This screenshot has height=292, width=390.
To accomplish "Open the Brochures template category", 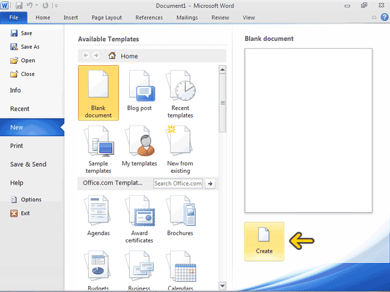I will point(180,215).
